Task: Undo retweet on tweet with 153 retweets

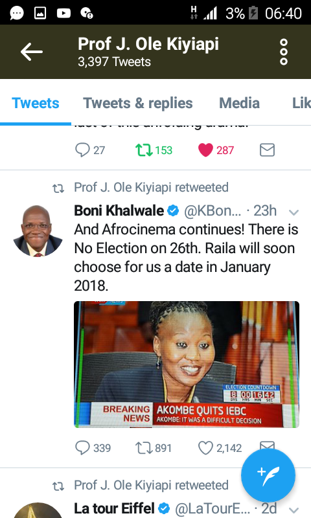Action: click(143, 150)
